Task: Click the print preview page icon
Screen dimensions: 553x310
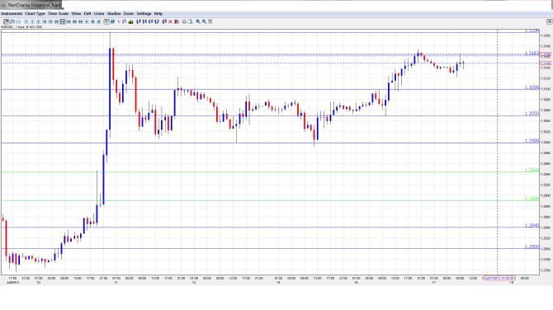Action: [190, 21]
